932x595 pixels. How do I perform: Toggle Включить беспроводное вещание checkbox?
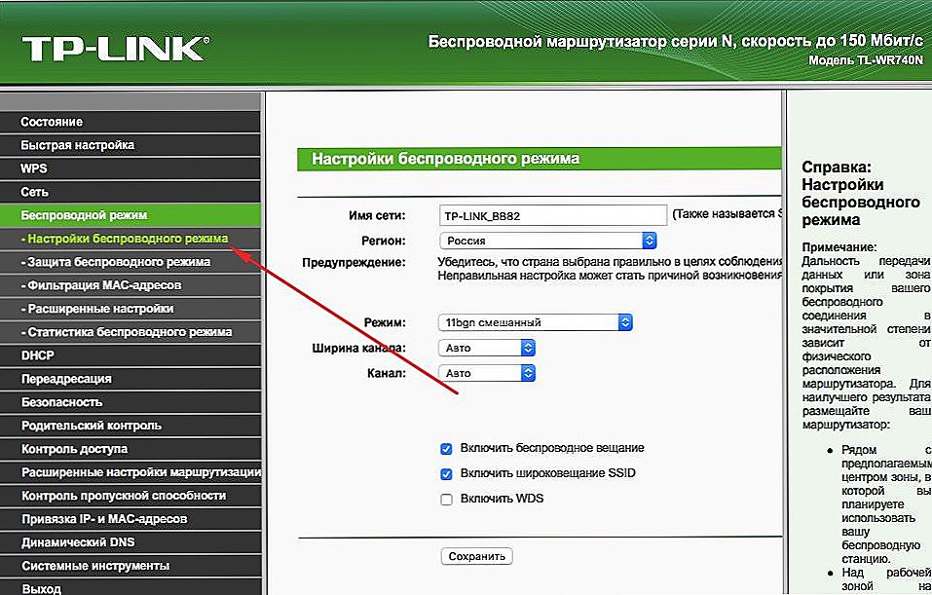point(446,449)
